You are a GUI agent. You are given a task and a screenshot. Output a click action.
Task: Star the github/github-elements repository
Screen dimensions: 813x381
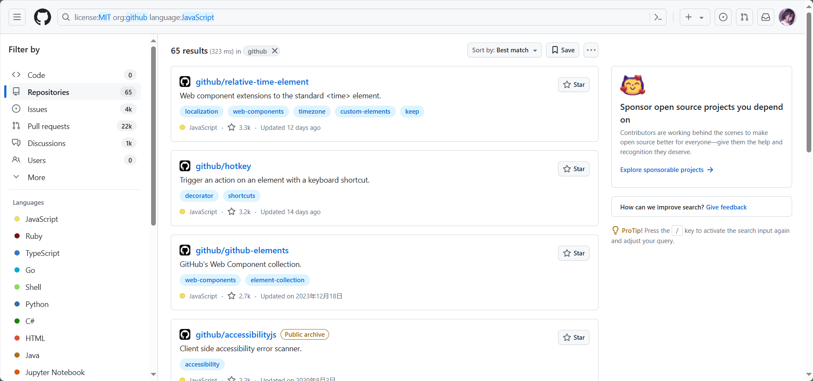click(573, 253)
